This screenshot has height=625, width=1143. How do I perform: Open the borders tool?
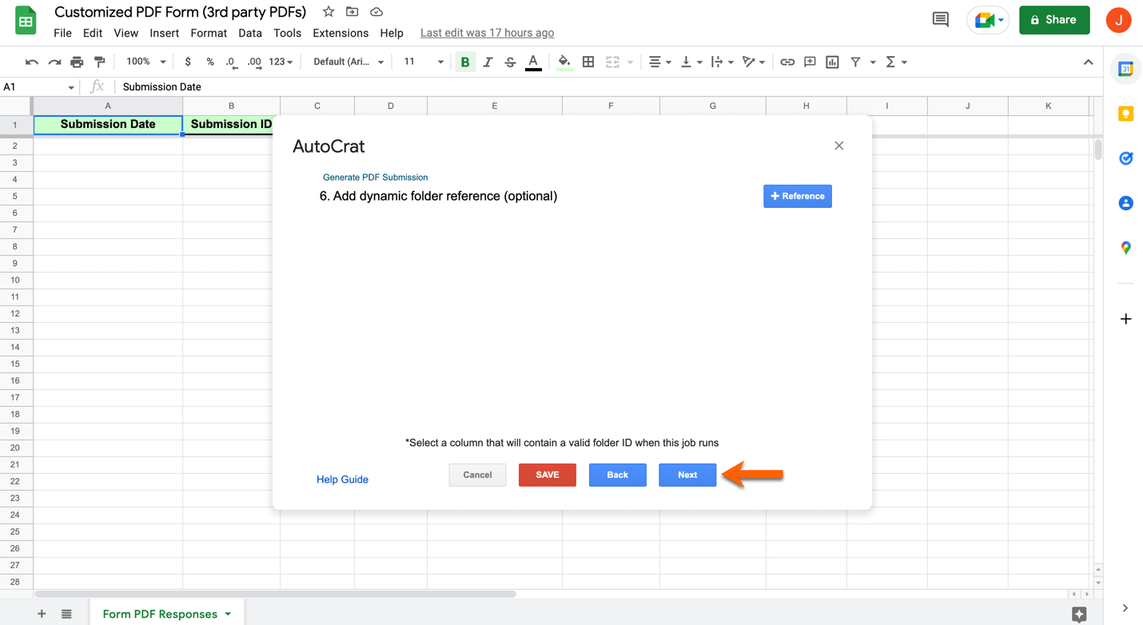coord(588,62)
